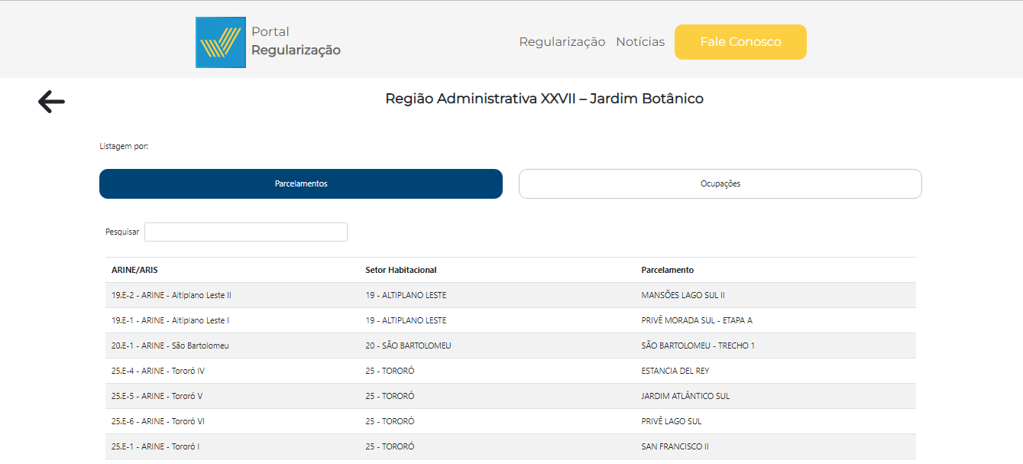Open the Portal Regularização logo

click(268, 42)
